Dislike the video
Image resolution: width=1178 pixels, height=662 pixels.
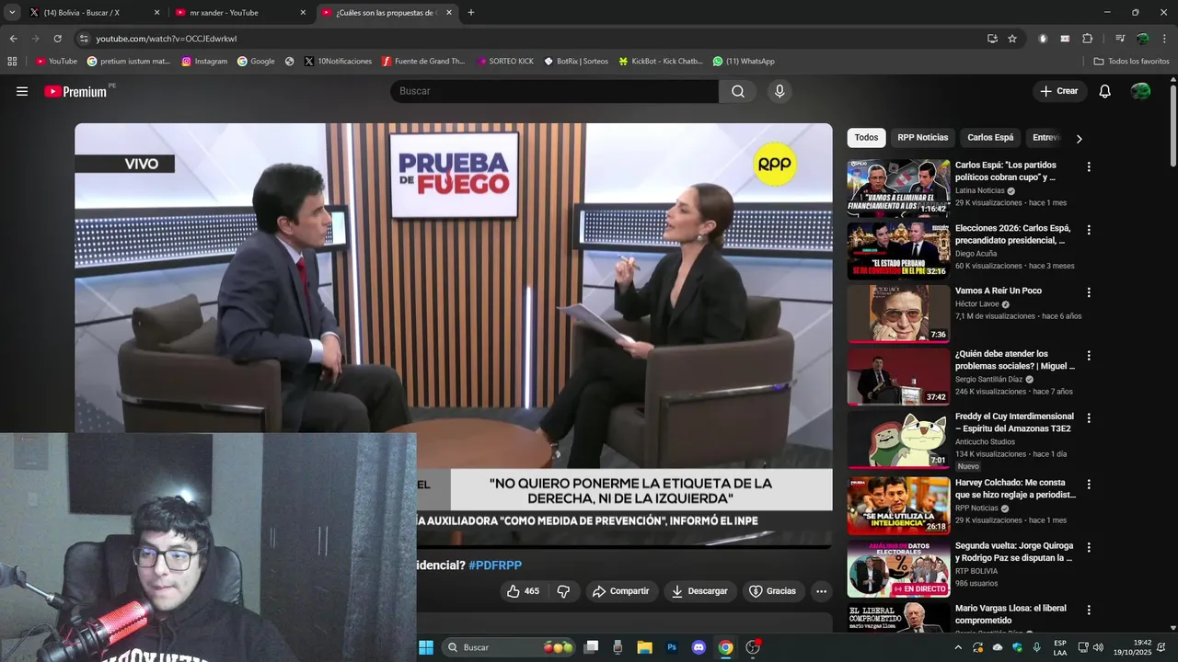pos(564,591)
